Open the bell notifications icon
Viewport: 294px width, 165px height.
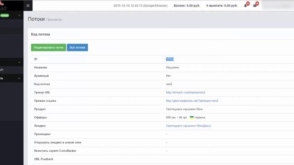[x=245, y=6]
